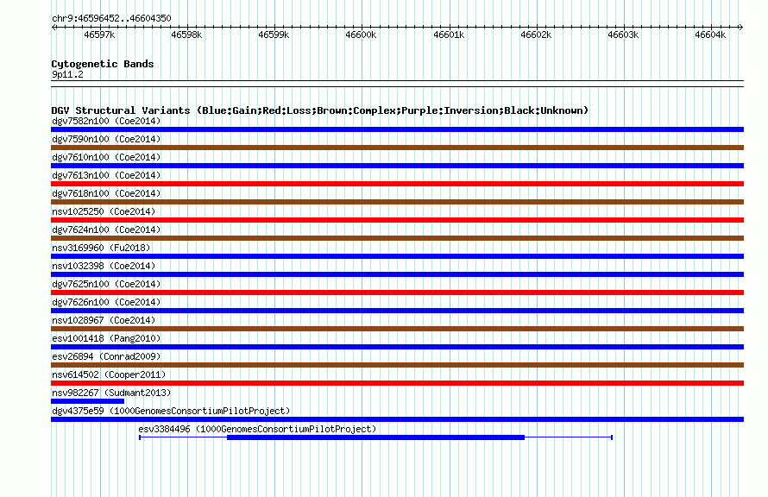
Task: Click the blue esv1001418 Pang2010 bar
Action: point(397,347)
